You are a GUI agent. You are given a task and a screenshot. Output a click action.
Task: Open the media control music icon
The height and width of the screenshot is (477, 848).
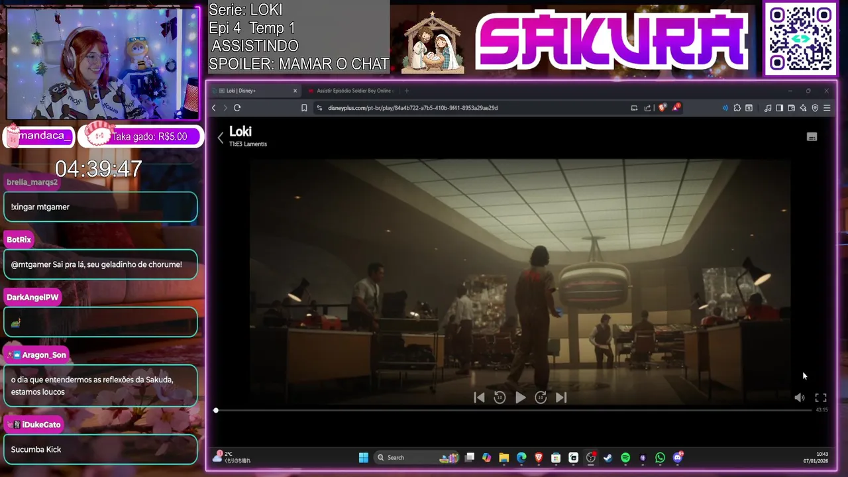[768, 108]
